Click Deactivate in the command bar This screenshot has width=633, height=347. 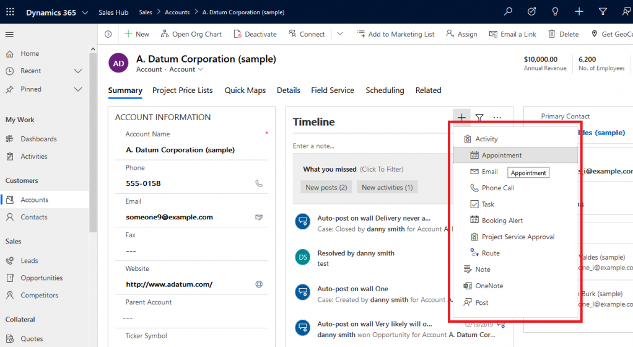(x=255, y=34)
